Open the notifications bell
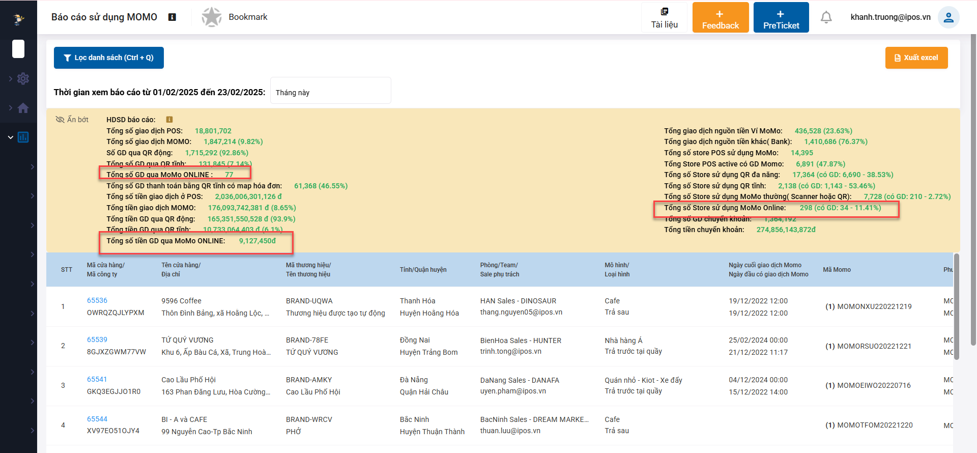Image resolution: width=977 pixels, height=453 pixels. click(x=826, y=17)
